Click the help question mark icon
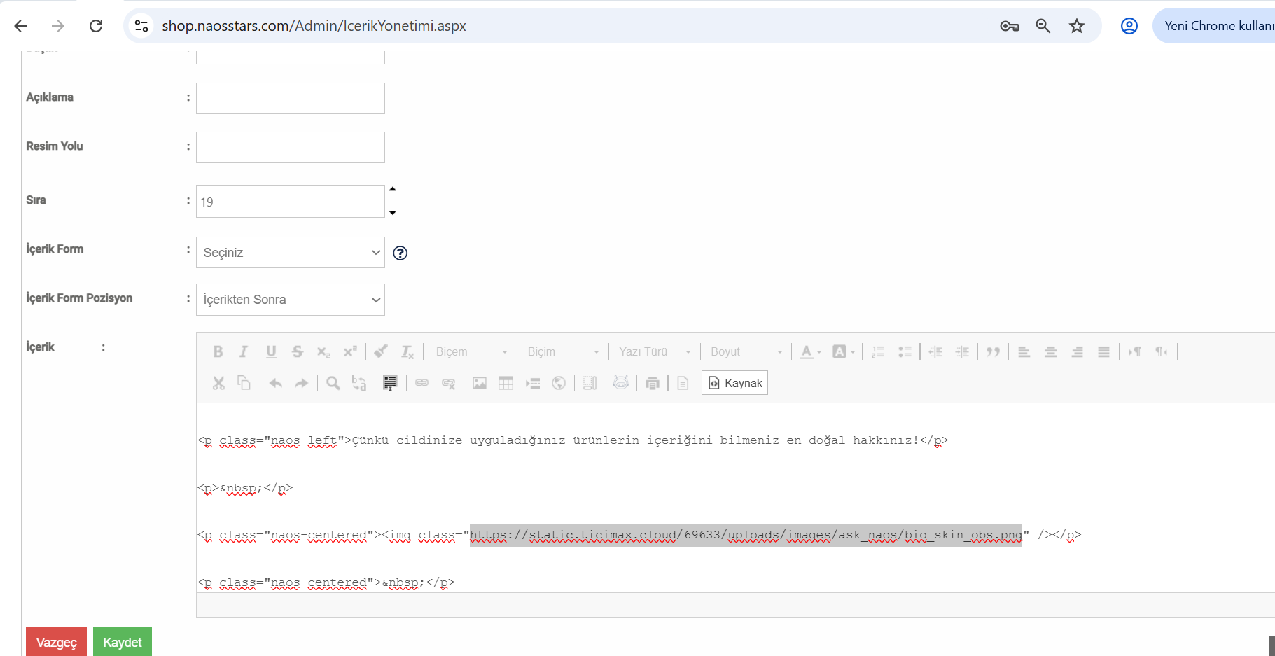Screen dimensions: 1275x656 click(x=400, y=253)
